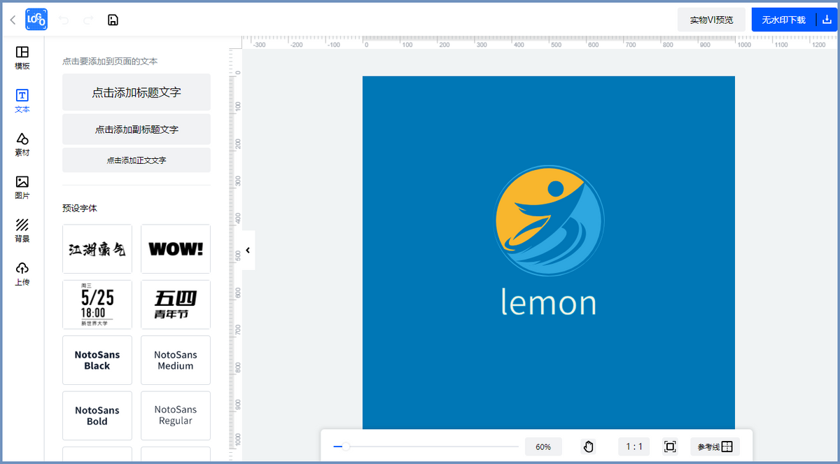840x464 pixels.
Task: Reset zoom to 1:1
Action: click(x=634, y=447)
